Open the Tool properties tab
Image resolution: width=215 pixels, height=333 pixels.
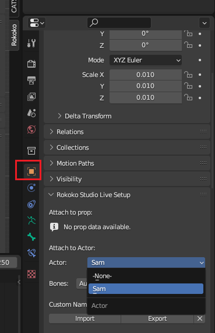pos(31,43)
